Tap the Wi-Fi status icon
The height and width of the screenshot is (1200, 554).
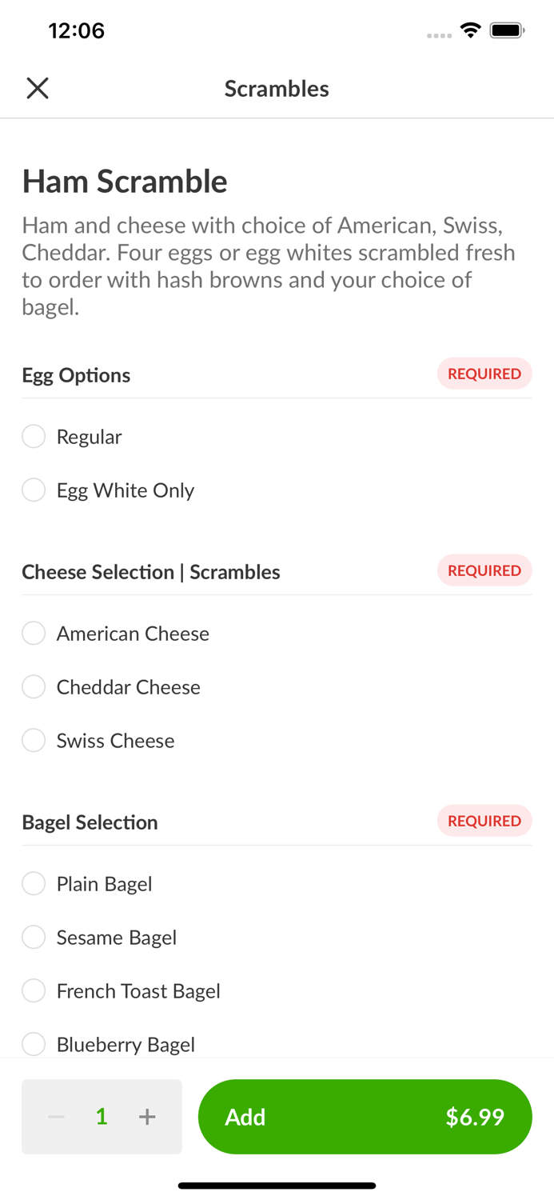[x=470, y=30]
